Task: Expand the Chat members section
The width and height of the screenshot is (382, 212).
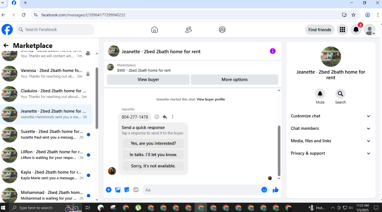Action: 331,129
